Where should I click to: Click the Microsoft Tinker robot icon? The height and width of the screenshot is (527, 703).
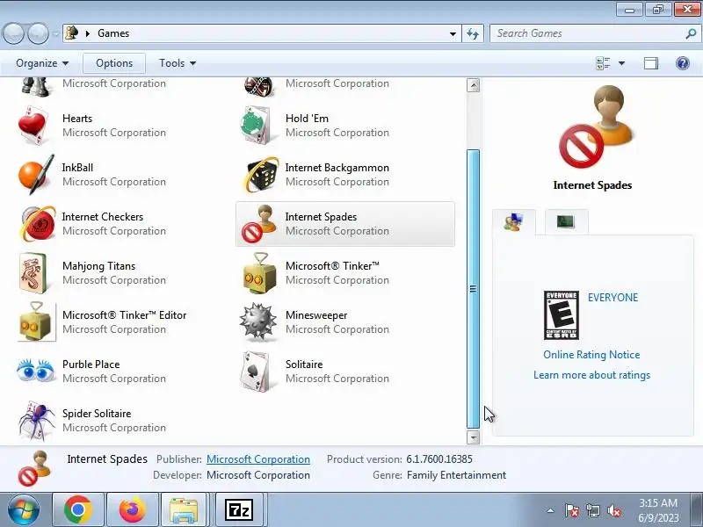point(259,273)
